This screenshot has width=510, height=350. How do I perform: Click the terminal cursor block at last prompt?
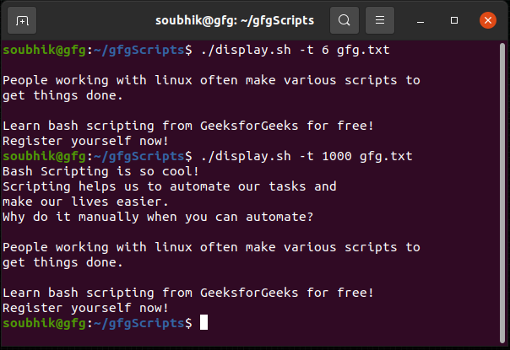coord(203,323)
